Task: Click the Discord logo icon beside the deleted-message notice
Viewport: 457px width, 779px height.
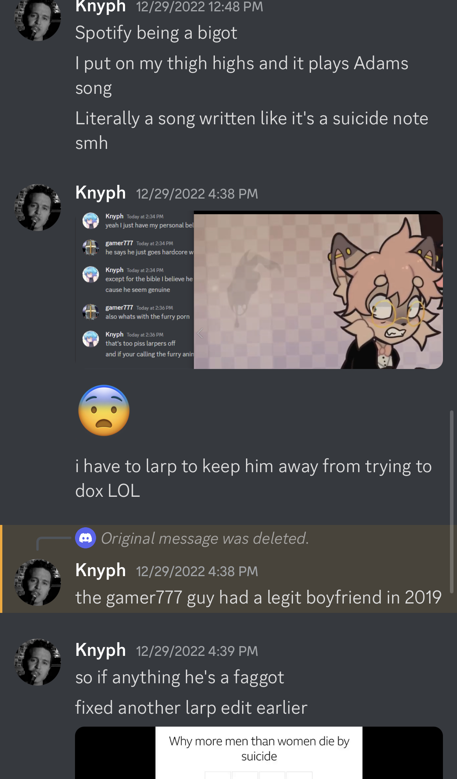Action: 86,538
